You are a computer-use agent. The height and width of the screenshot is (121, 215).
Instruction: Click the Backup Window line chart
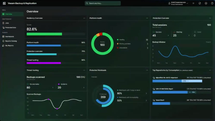pos(183,52)
